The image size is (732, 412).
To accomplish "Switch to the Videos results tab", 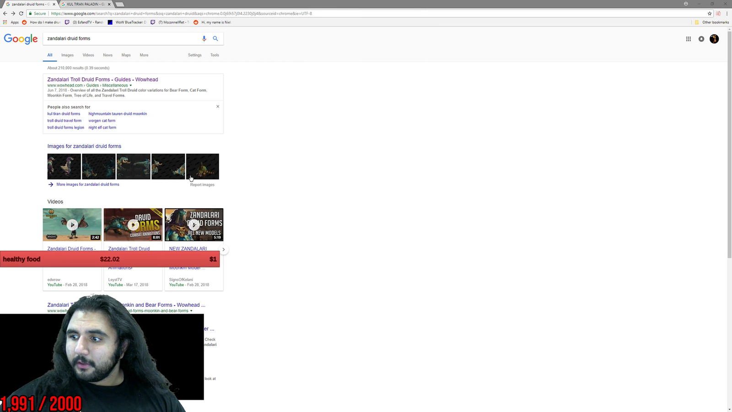I will (88, 55).
